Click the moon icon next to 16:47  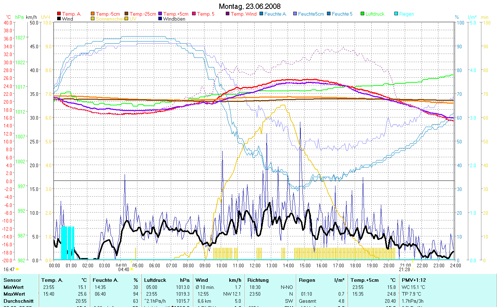point(17,270)
